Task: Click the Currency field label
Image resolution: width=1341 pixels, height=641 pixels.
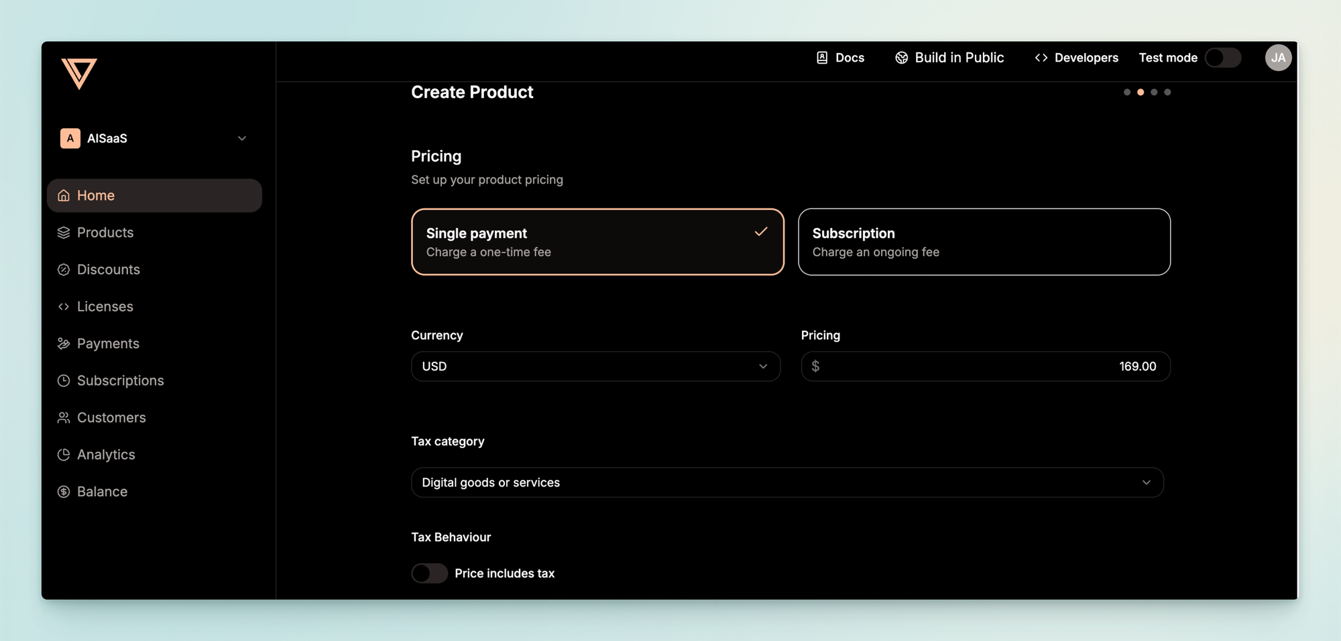Action: pyautogui.click(x=437, y=335)
